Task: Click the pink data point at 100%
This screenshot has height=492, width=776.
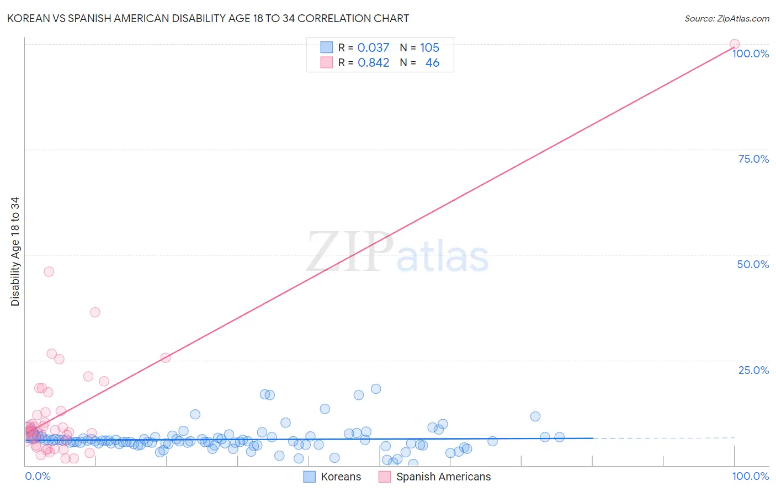Action: click(735, 44)
